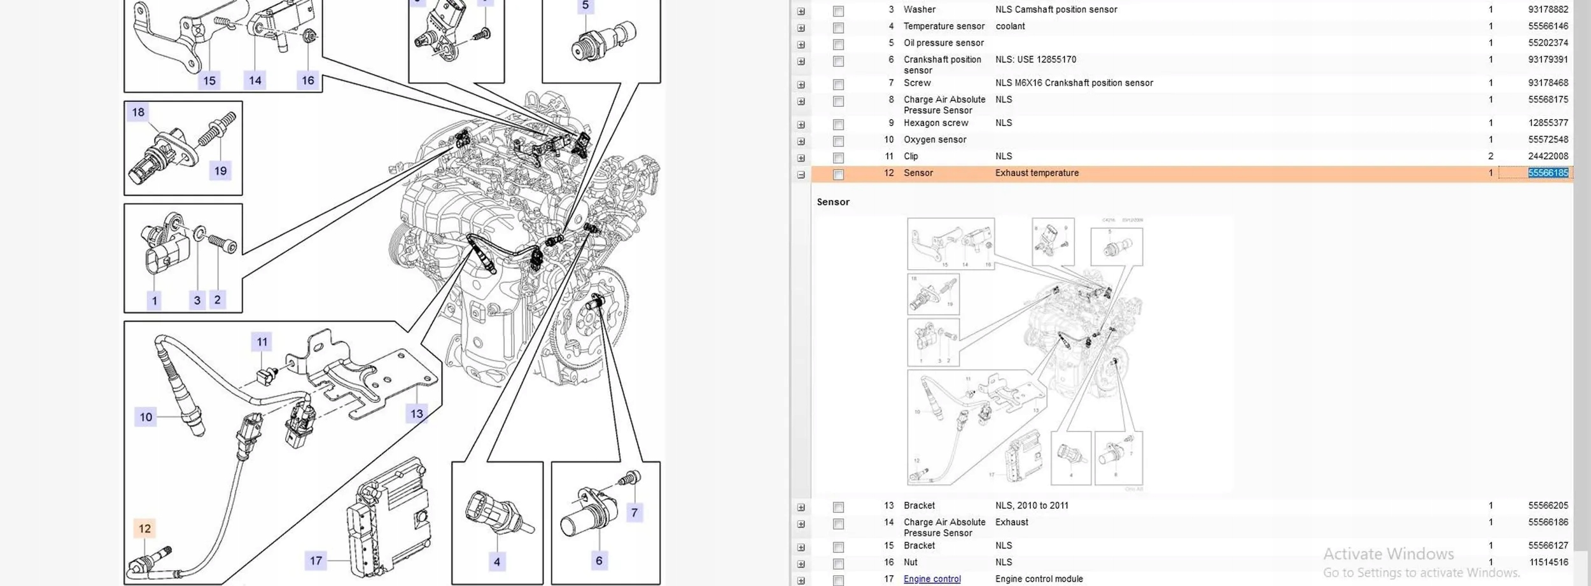Select callout 10 beside the oxygen sensor
The image size is (1591, 586).
pyautogui.click(x=146, y=417)
